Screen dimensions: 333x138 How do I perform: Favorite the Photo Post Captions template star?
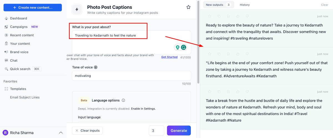coord(188,7)
